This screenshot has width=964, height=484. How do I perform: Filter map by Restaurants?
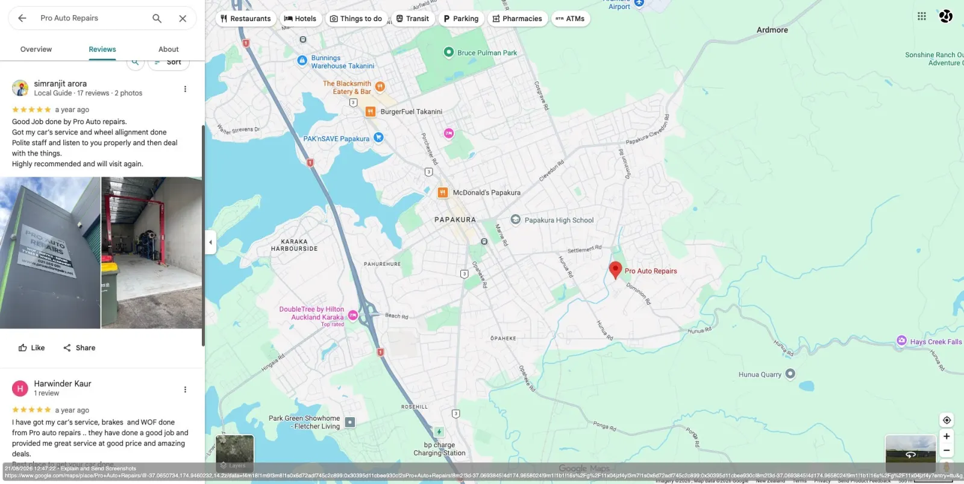[246, 19]
